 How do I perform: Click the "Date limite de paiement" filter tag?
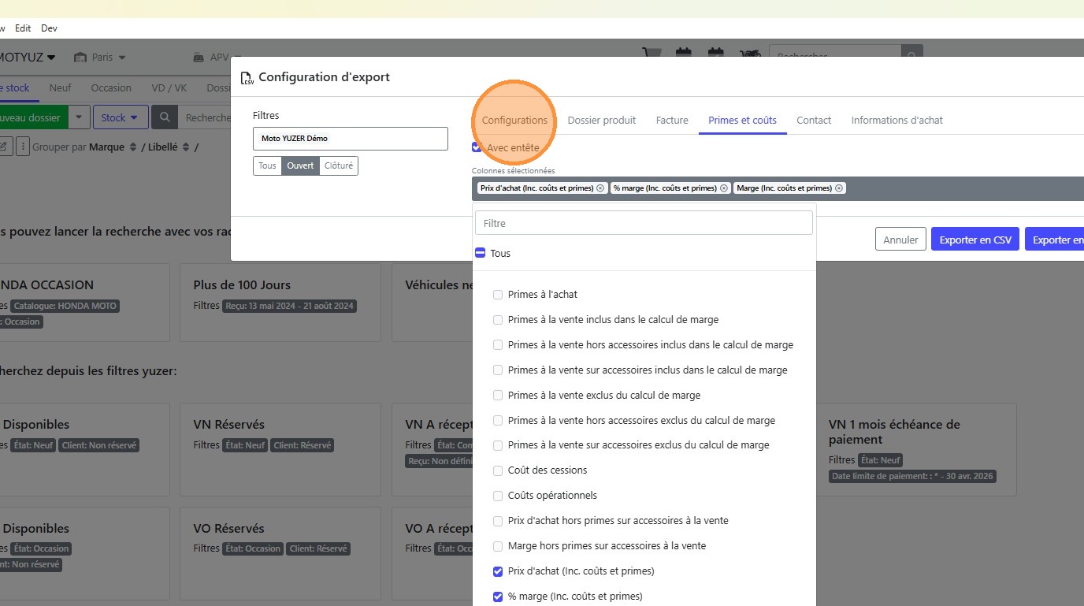point(913,476)
